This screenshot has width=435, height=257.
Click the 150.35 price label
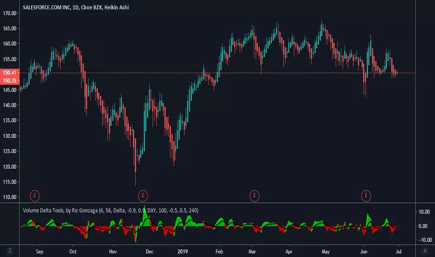pyautogui.click(x=10, y=80)
